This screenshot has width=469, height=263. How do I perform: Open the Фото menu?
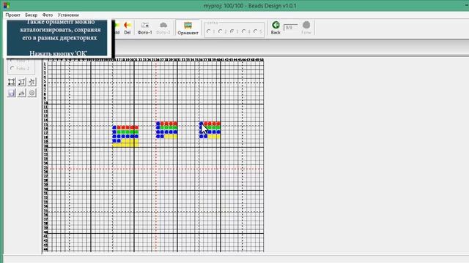coord(47,15)
